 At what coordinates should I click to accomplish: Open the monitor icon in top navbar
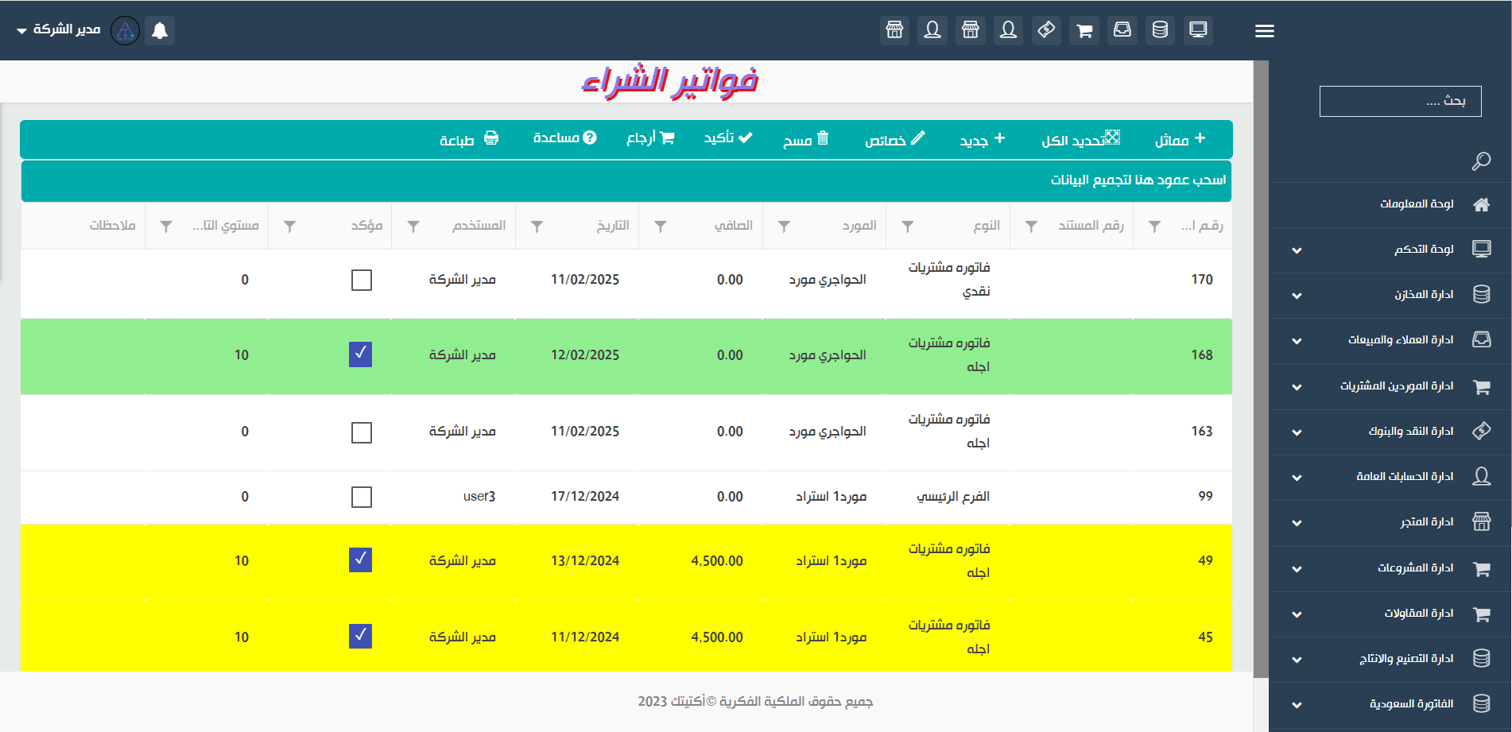coord(1198,30)
